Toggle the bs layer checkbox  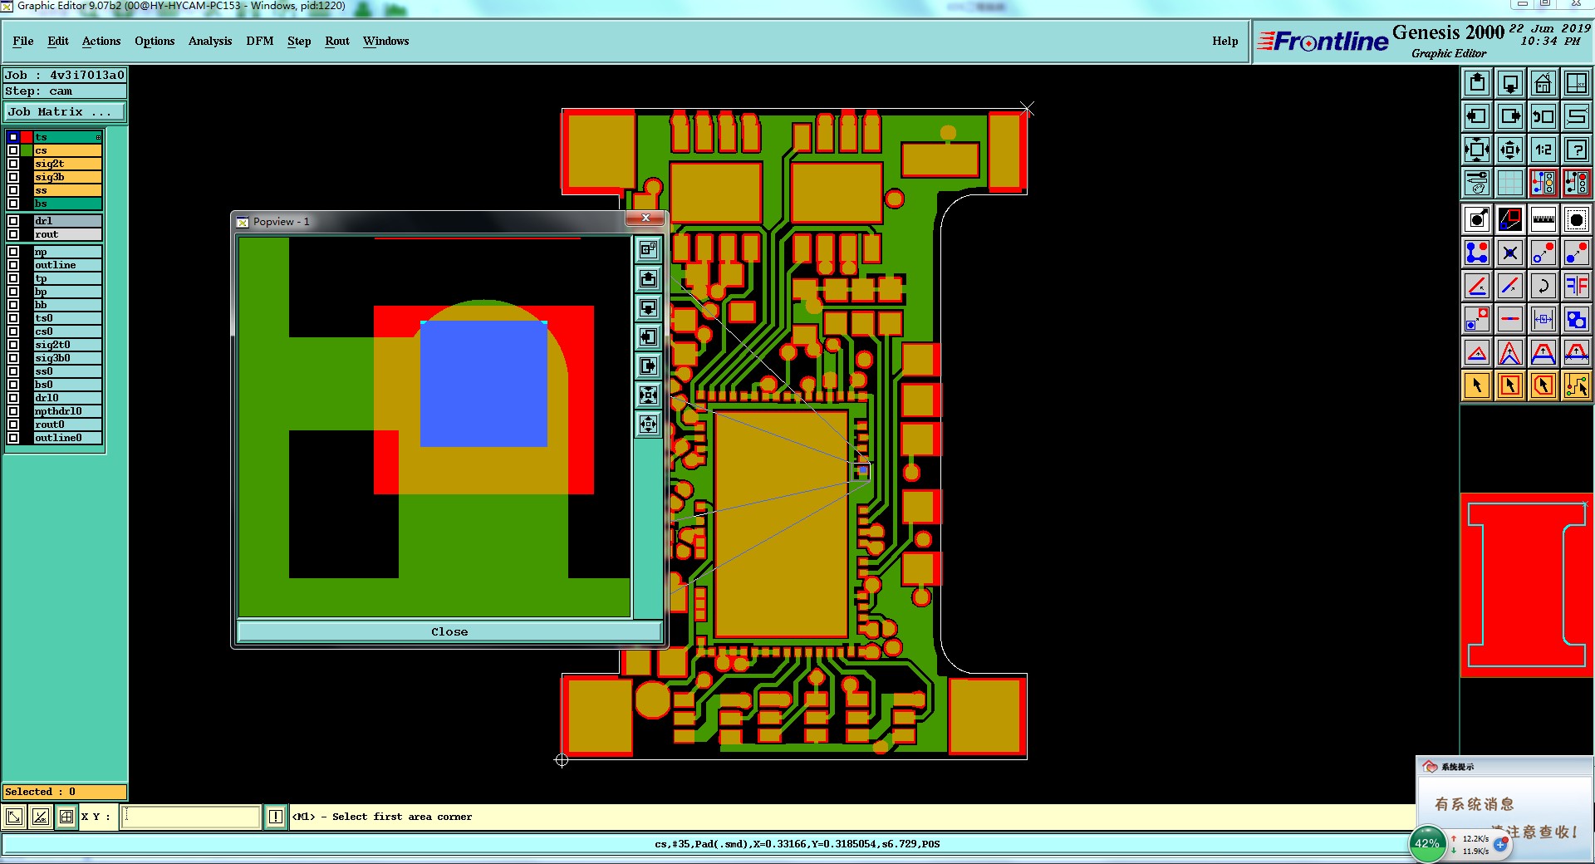(x=13, y=204)
